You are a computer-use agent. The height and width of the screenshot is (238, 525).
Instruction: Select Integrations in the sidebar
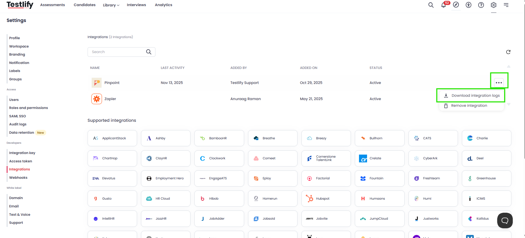19,169
